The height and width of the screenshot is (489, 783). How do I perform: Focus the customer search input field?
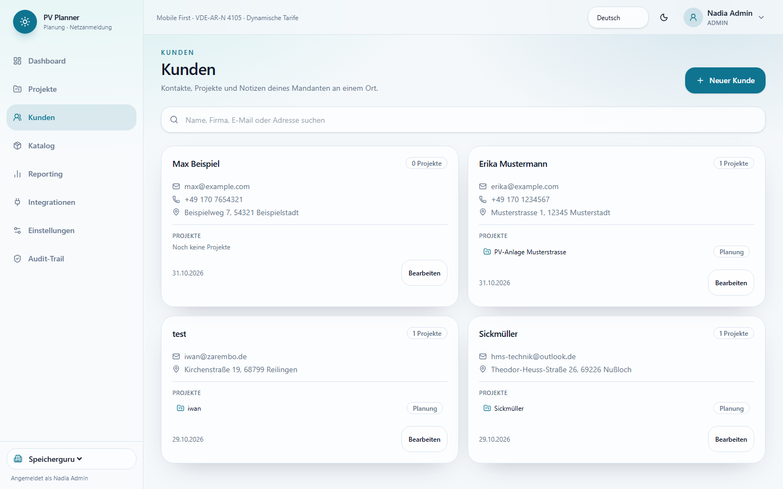[463, 120]
